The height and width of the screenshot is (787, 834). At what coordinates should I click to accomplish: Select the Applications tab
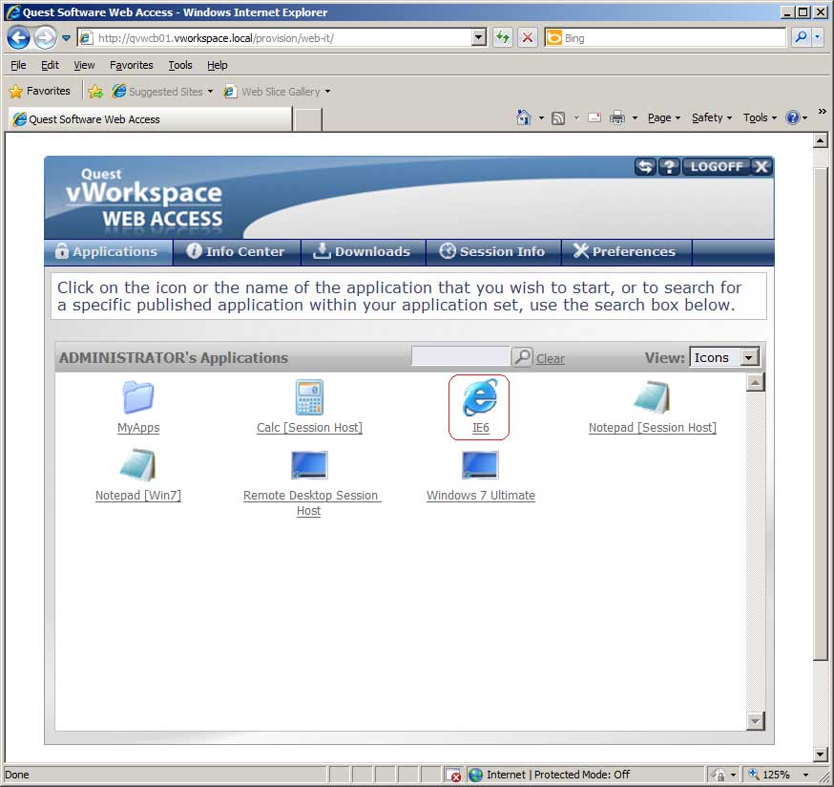click(108, 251)
